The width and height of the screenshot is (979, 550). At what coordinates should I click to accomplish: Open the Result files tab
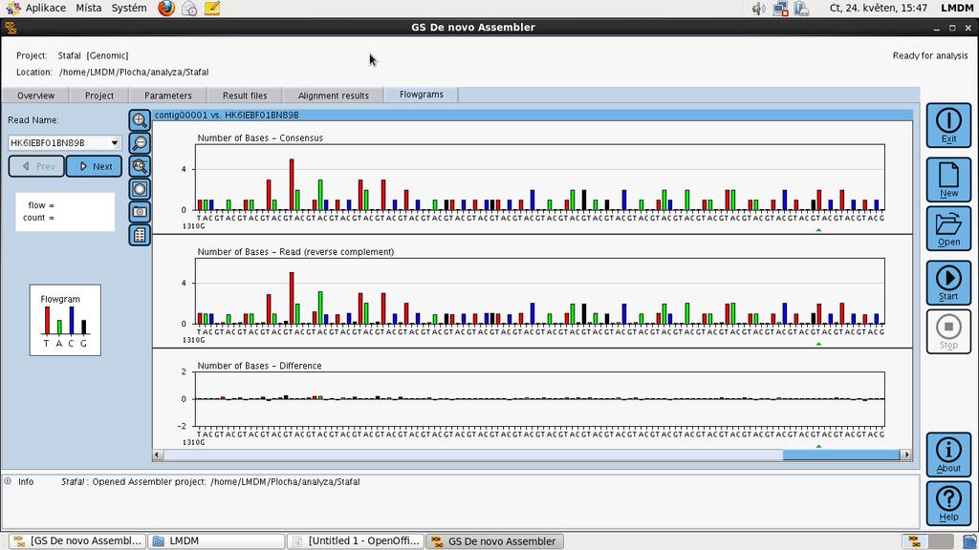click(245, 95)
